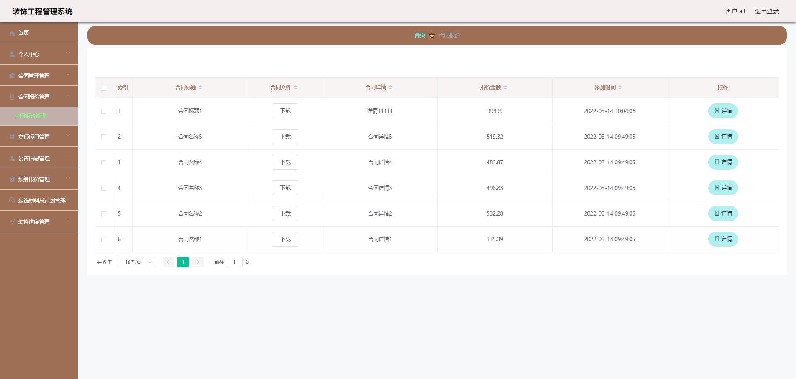View 详情 for 合同名称1 row
The image size is (796, 379).
pos(723,239)
